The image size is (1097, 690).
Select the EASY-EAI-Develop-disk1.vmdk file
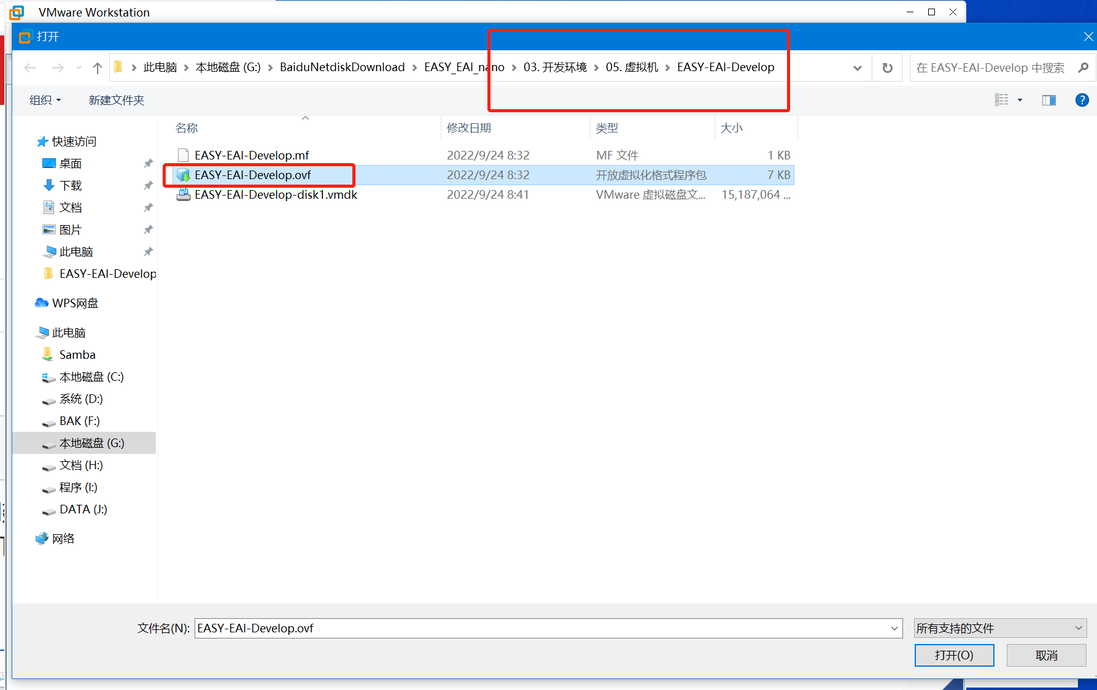(x=275, y=194)
